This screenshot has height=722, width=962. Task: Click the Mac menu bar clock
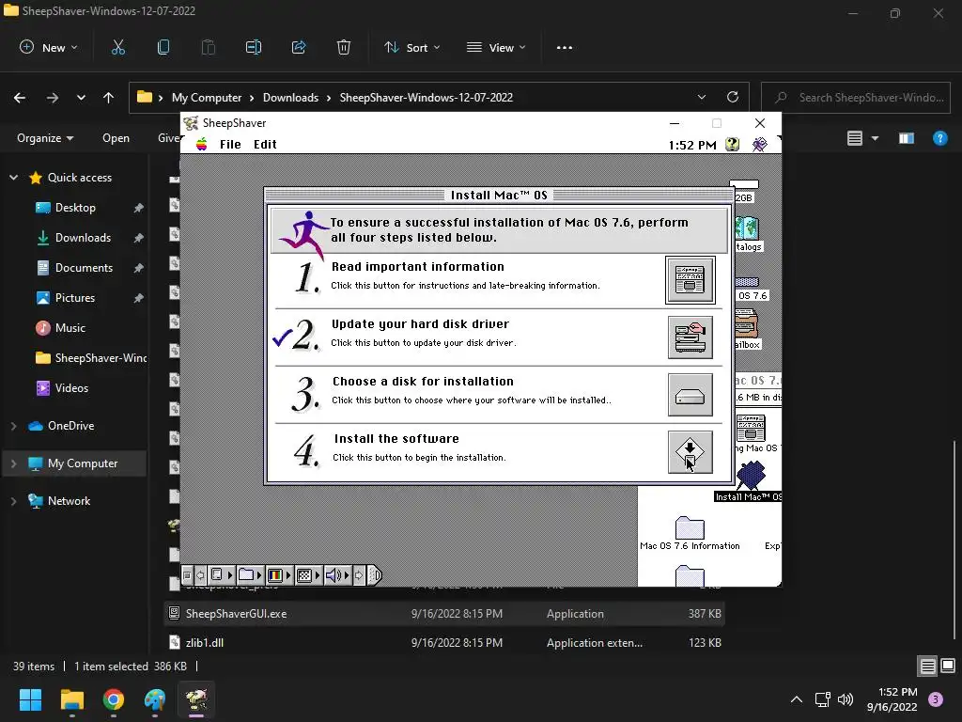click(x=692, y=145)
